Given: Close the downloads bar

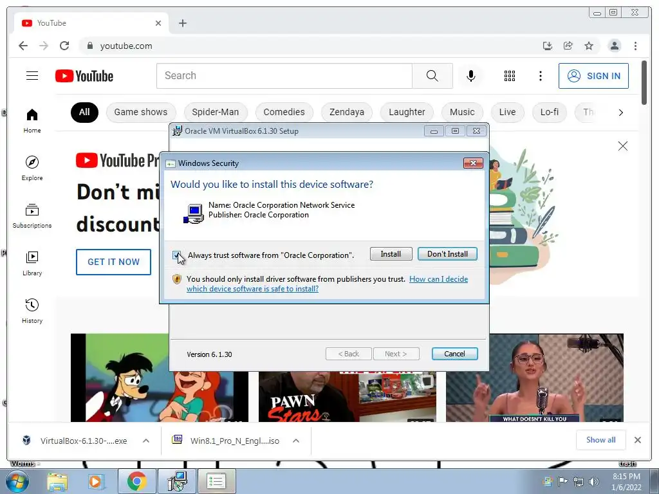Looking at the screenshot, I should click(x=638, y=440).
